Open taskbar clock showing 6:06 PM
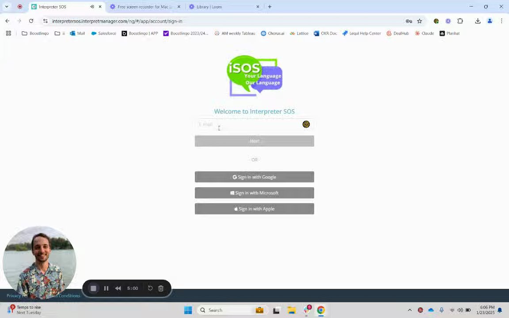The image size is (509, 318). tap(485, 310)
